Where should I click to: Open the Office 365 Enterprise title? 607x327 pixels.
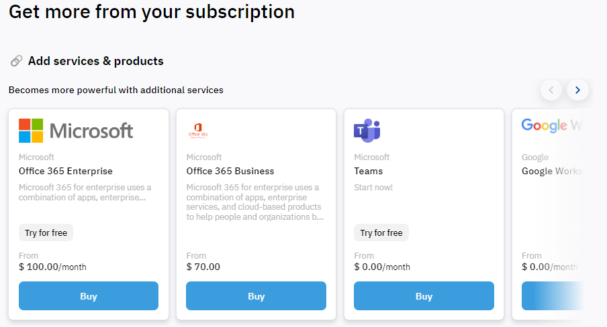66,172
